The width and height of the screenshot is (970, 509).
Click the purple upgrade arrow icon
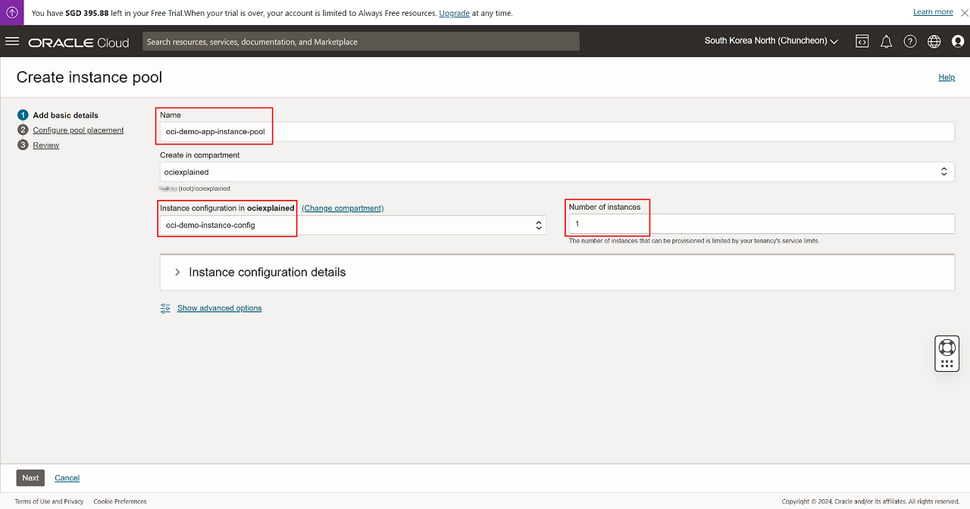12,12
